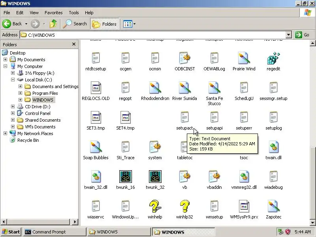The image size is (316, 237).
Task: Select the setupact text document
Action: (184, 117)
